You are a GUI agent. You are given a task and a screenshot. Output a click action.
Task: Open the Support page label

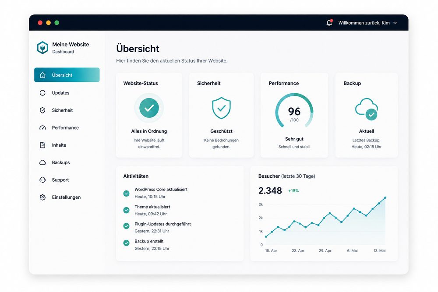pyautogui.click(x=60, y=180)
